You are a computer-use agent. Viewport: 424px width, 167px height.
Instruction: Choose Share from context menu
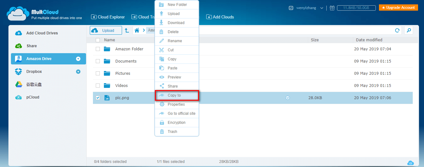177,86
